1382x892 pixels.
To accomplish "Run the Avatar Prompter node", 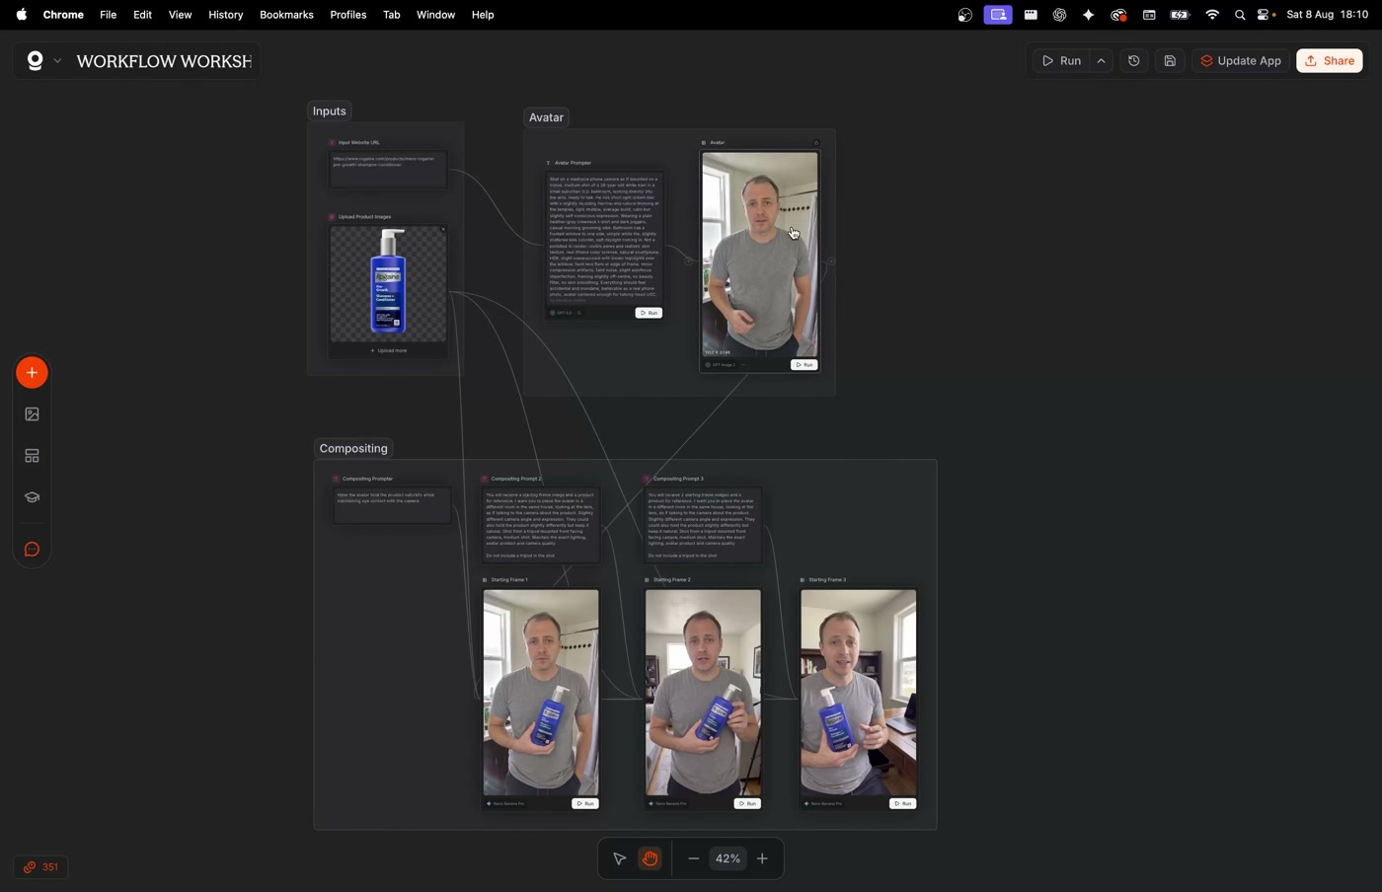I will point(649,313).
